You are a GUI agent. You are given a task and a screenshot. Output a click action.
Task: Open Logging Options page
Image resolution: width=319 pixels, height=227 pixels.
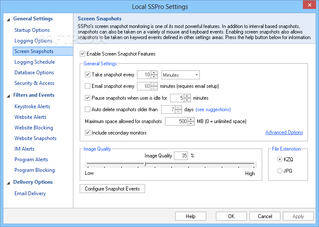(33, 41)
